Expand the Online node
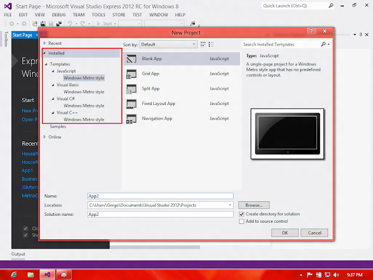373x280 pixels. pos(44,137)
